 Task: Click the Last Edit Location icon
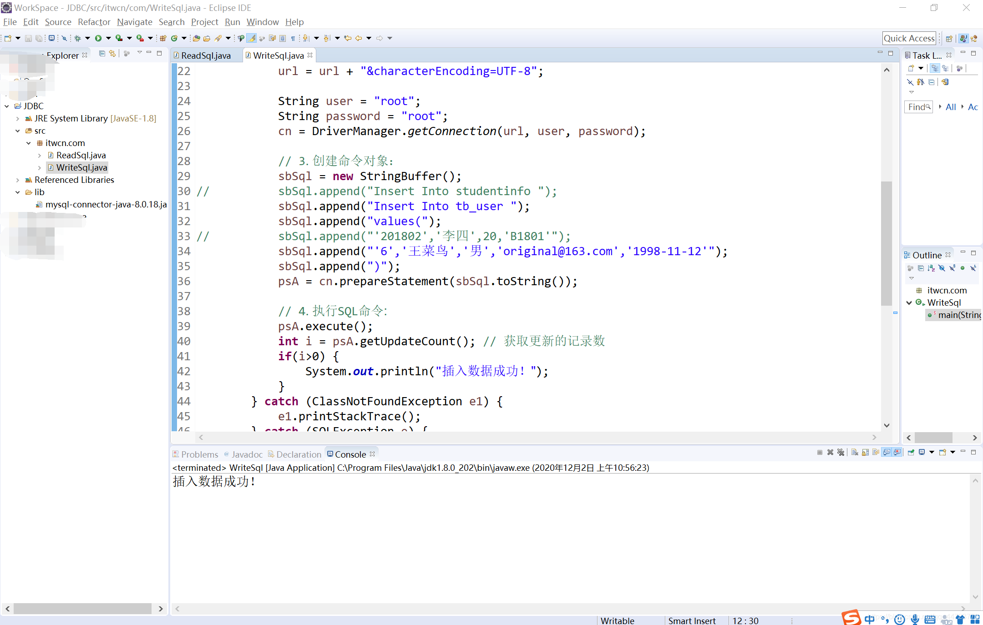click(x=347, y=38)
